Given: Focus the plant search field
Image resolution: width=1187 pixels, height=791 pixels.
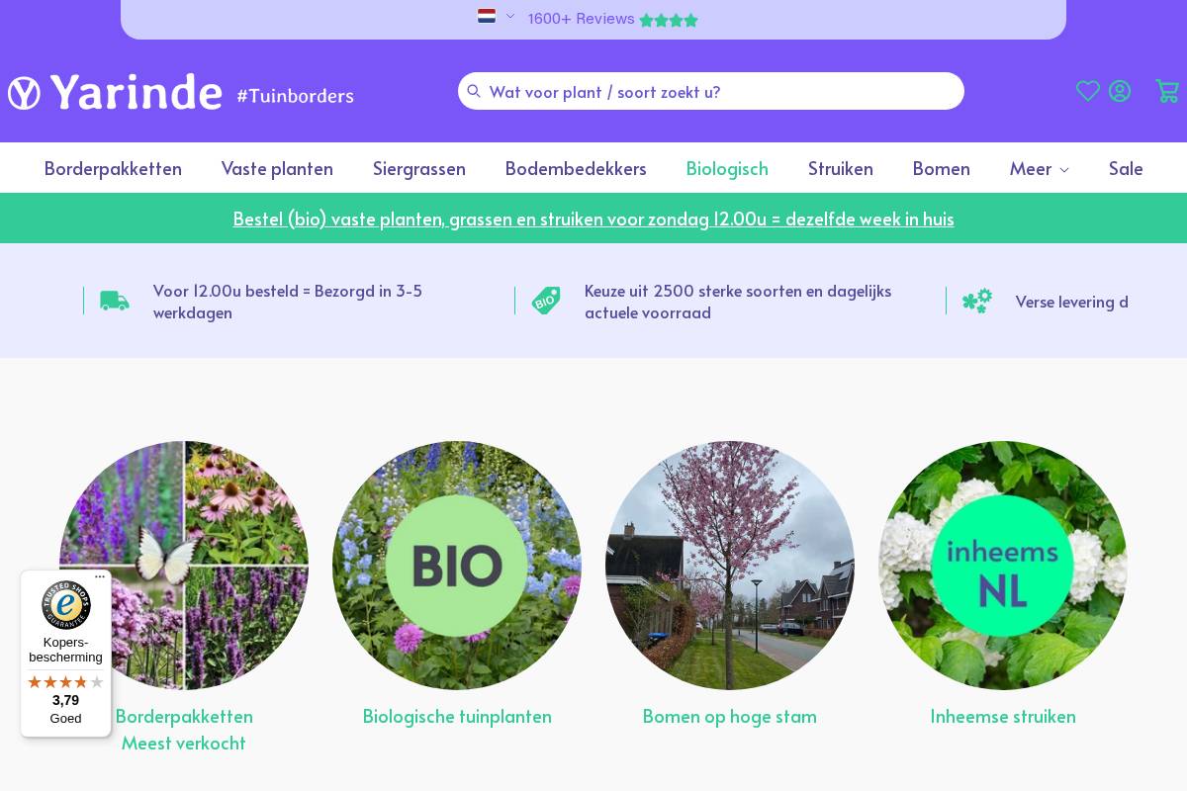Looking at the screenshot, I should pos(711,91).
